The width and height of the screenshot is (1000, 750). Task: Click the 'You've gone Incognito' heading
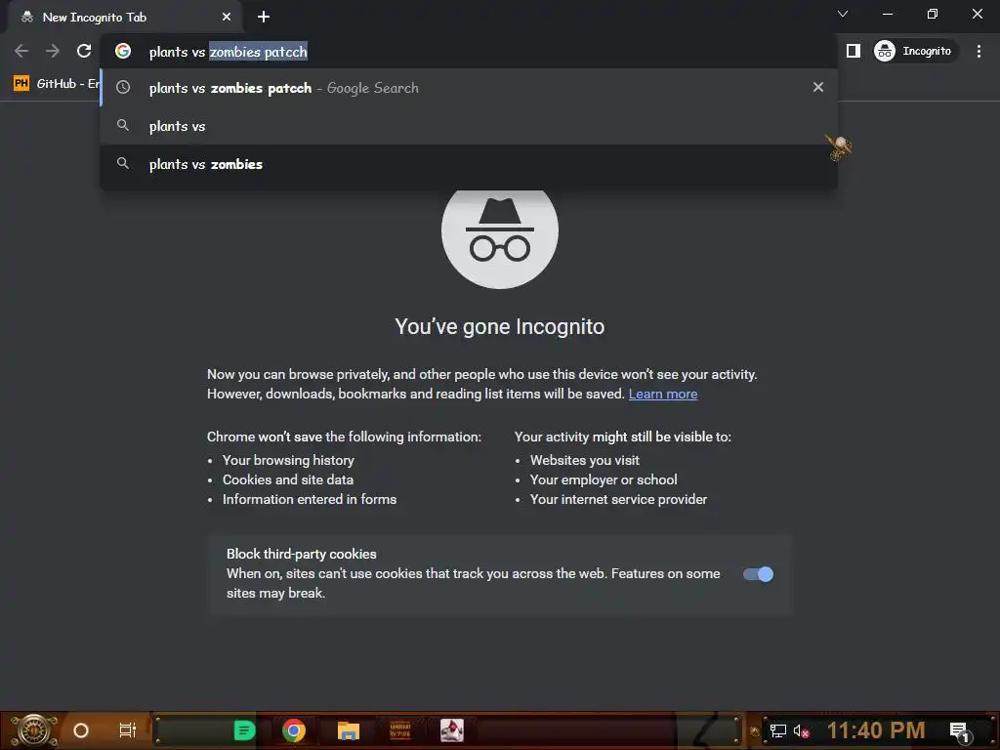coord(499,326)
